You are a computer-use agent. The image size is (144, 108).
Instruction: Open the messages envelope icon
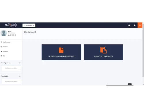(x=129, y=25)
